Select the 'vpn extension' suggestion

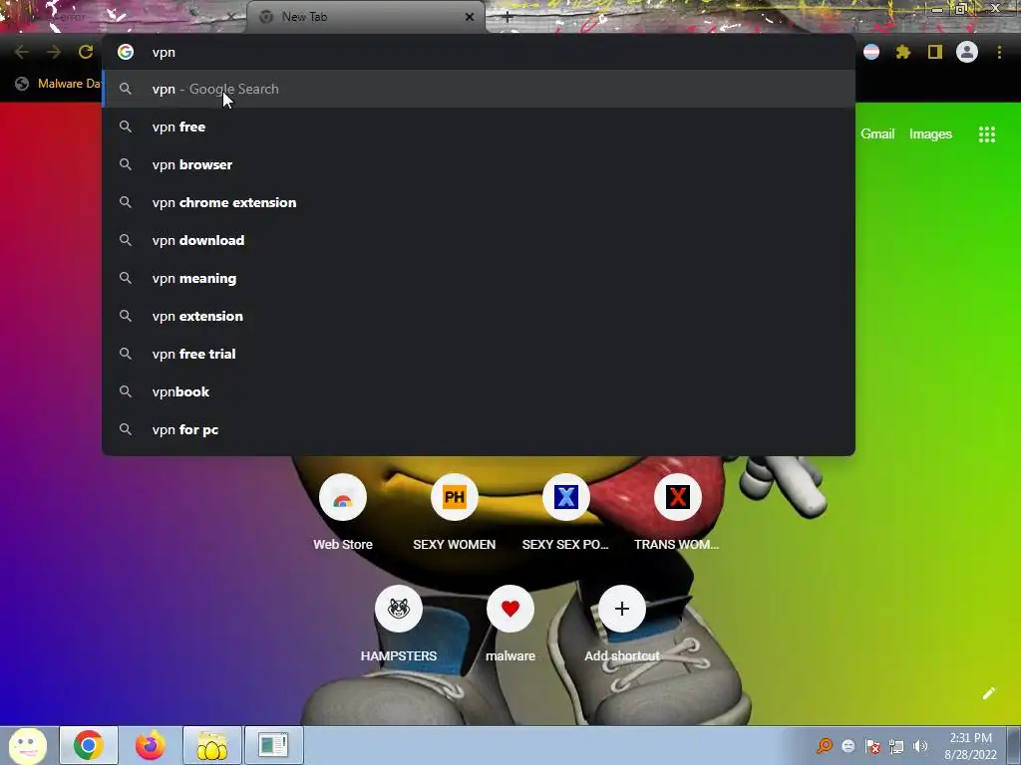click(479, 316)
